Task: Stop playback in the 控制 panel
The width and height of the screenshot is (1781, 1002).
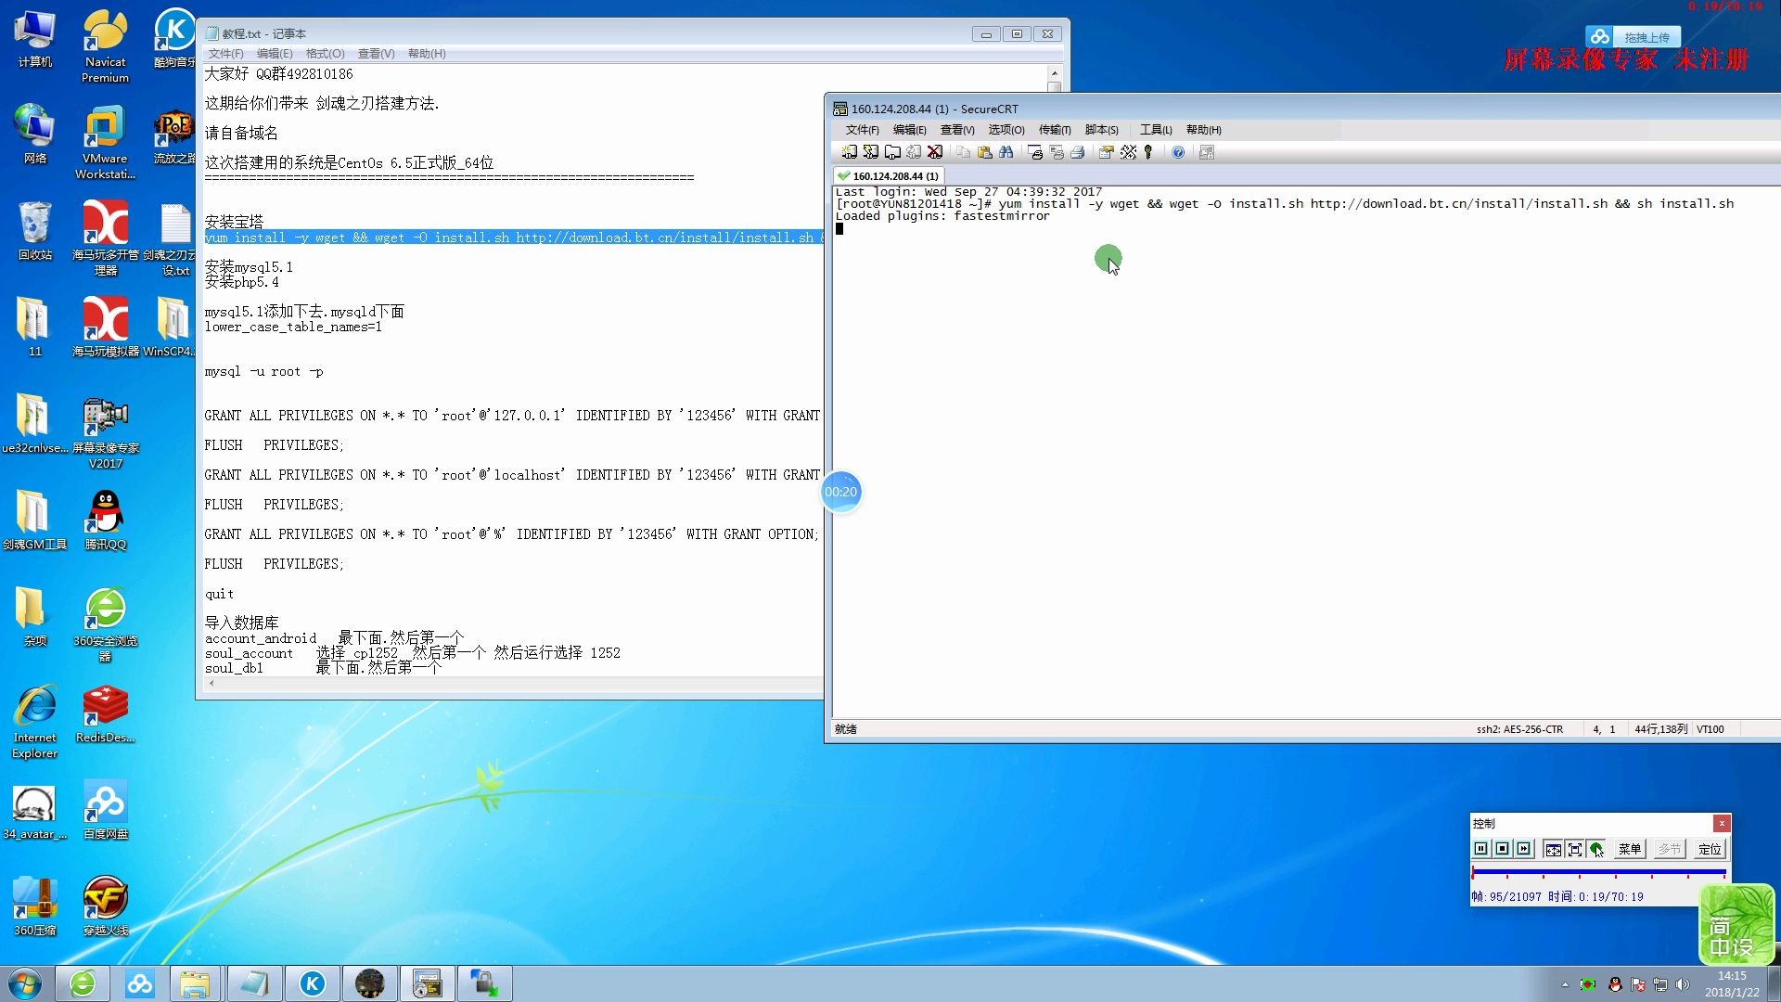Action: [x=1503, y=849]
